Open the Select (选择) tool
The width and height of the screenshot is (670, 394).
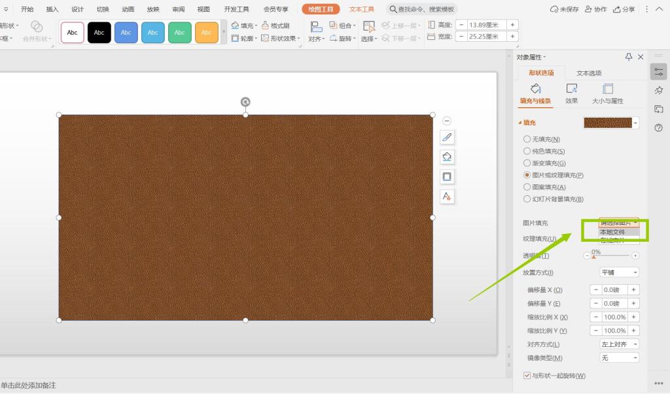pos(369,32)
